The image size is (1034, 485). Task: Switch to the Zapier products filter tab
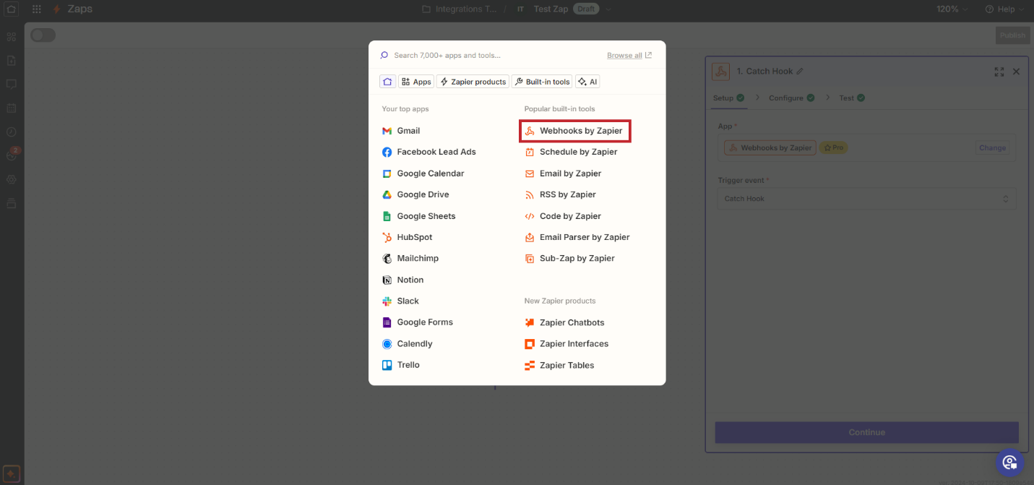click(x=473, y=82)
